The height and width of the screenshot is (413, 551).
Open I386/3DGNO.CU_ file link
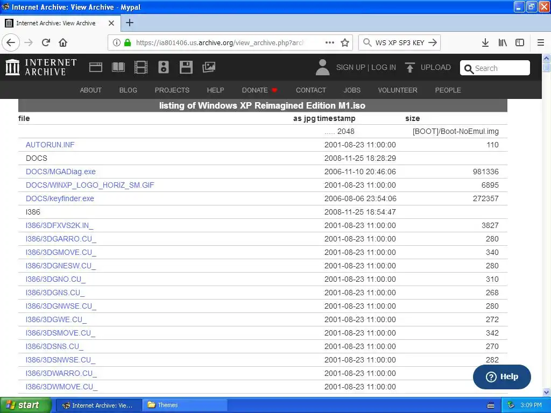coord(55,279)
